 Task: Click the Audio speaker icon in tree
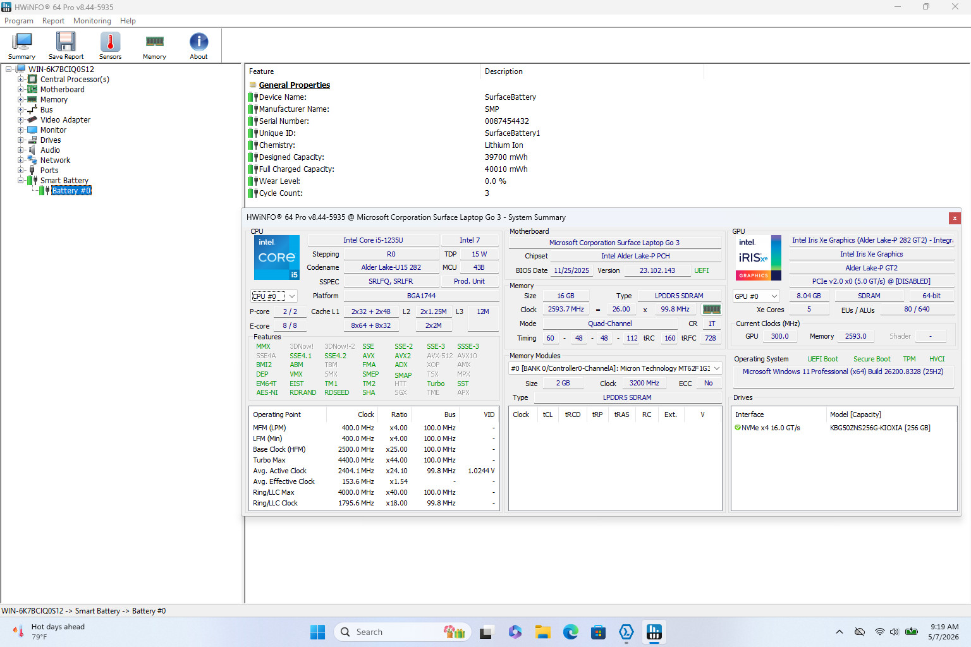[32, 150]
